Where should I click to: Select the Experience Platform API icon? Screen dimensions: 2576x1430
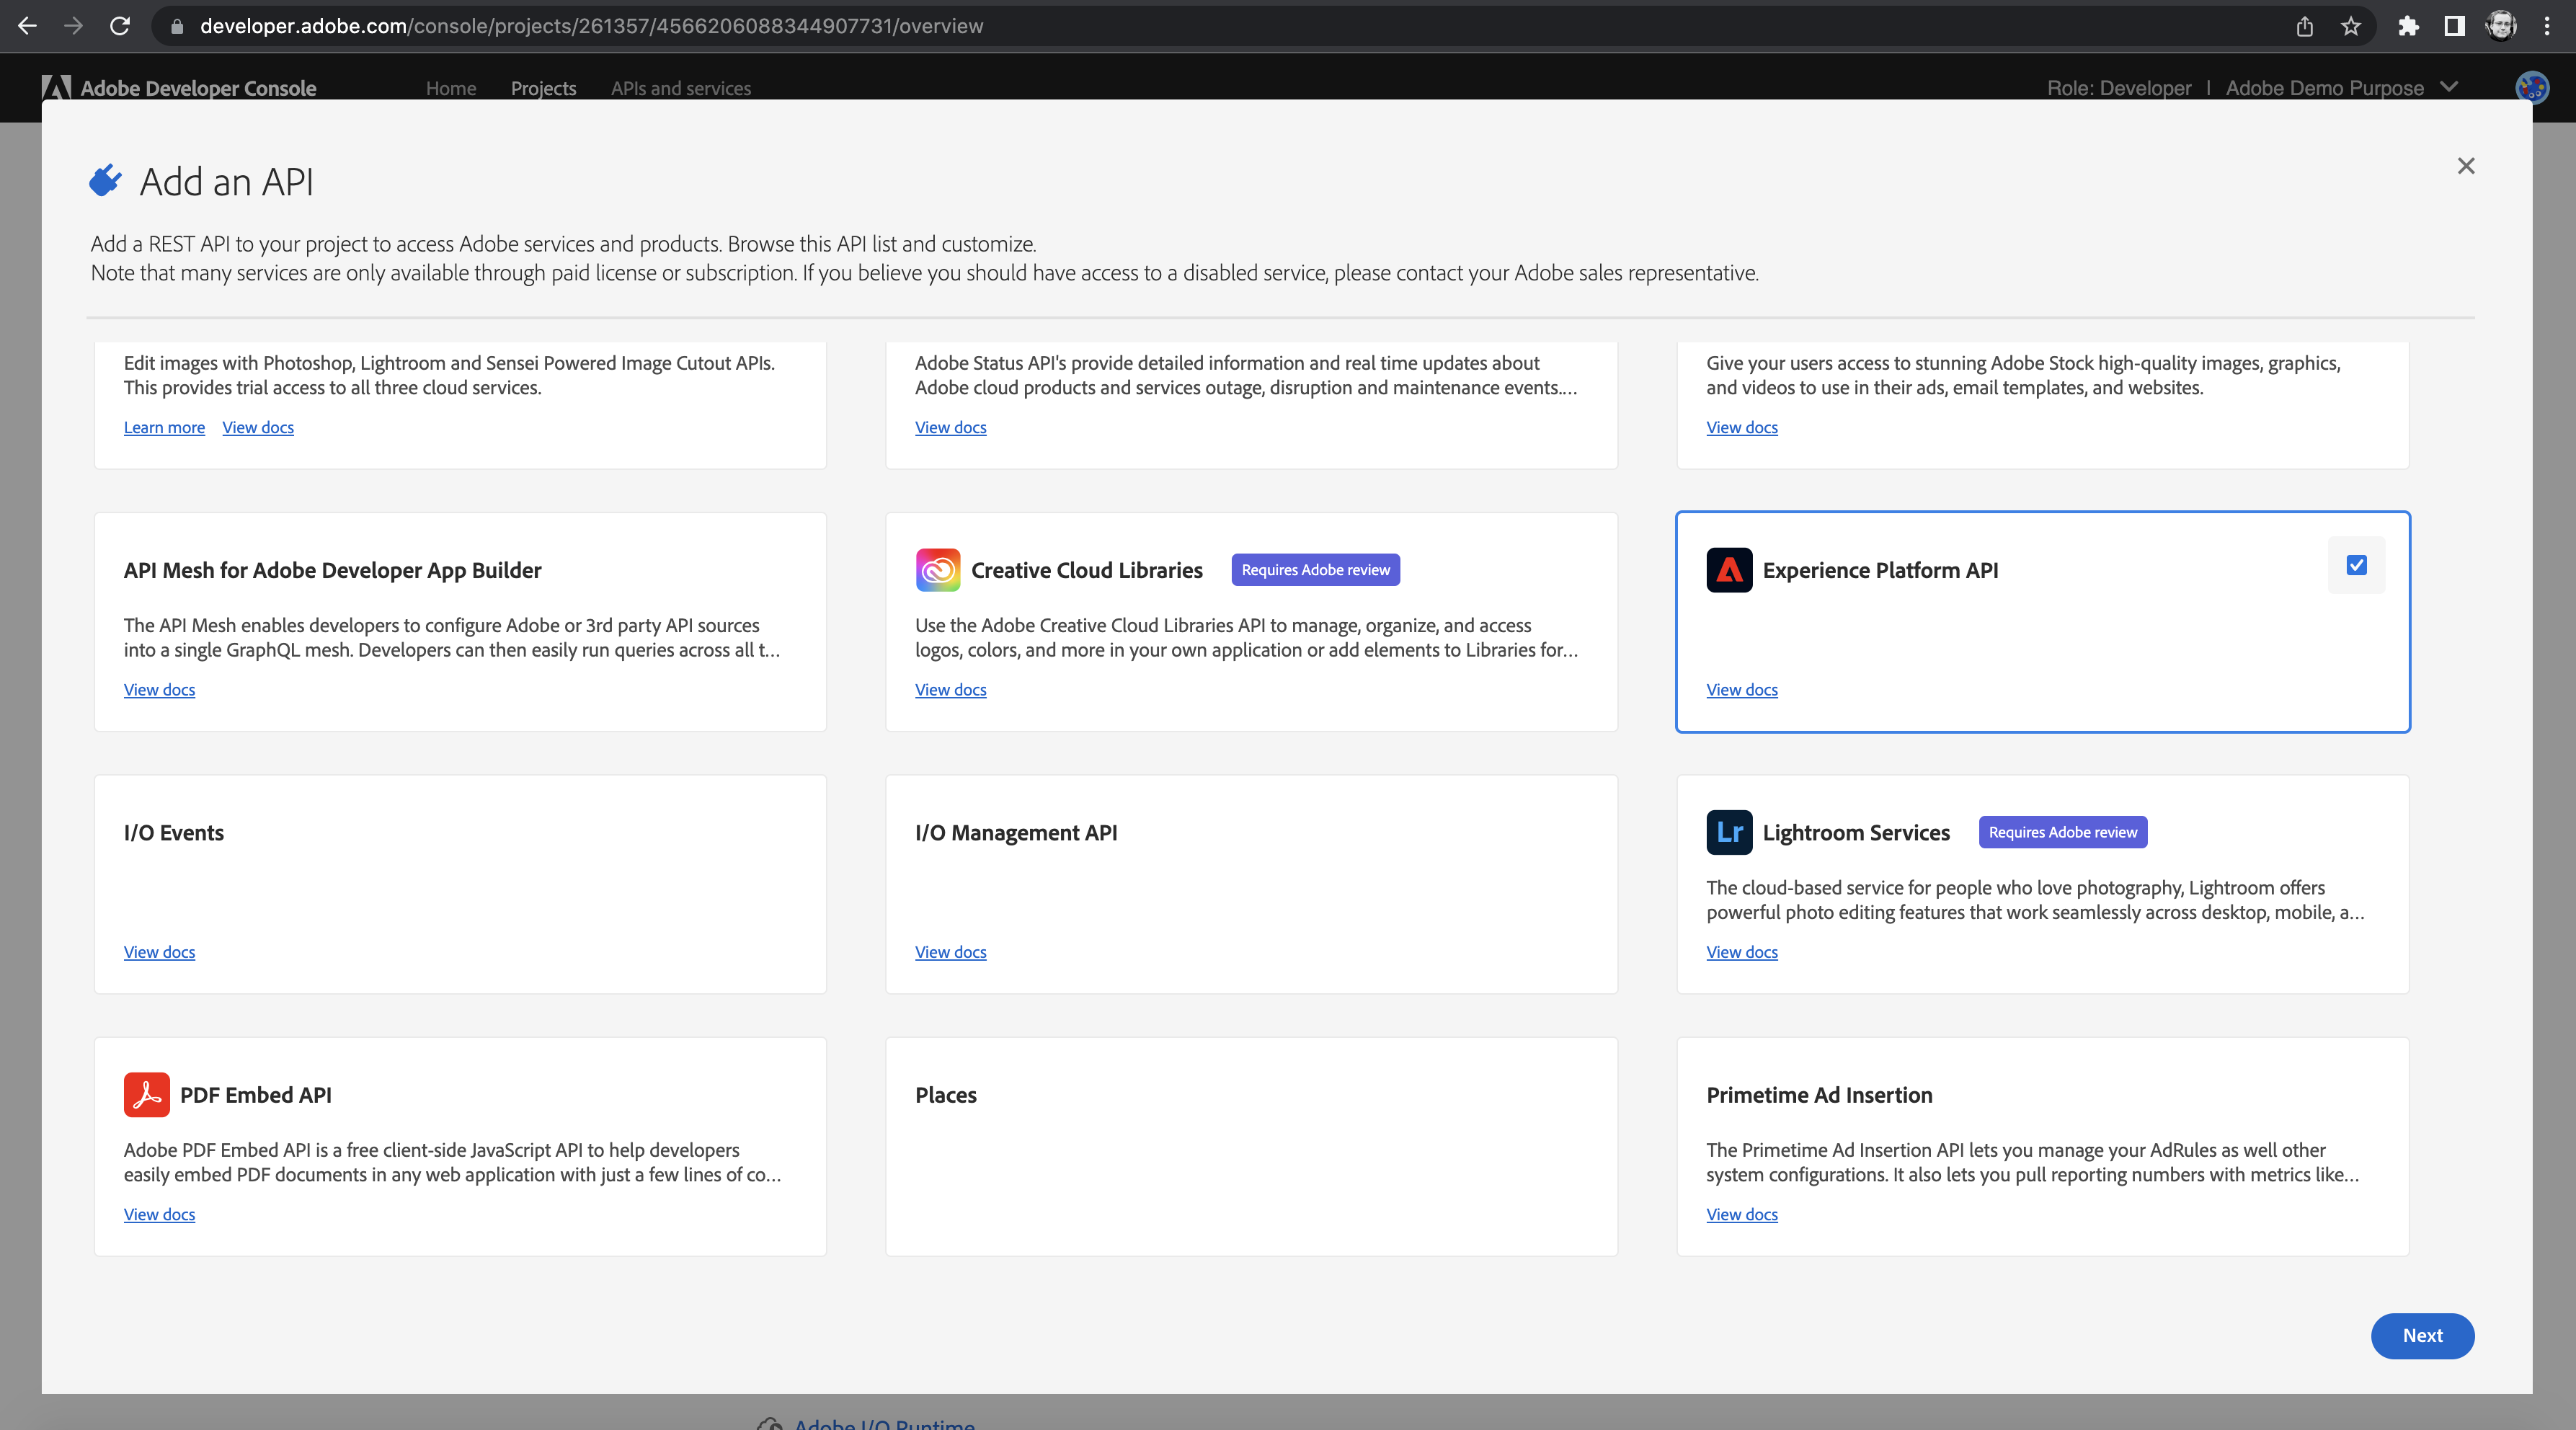pos(1729,569)
